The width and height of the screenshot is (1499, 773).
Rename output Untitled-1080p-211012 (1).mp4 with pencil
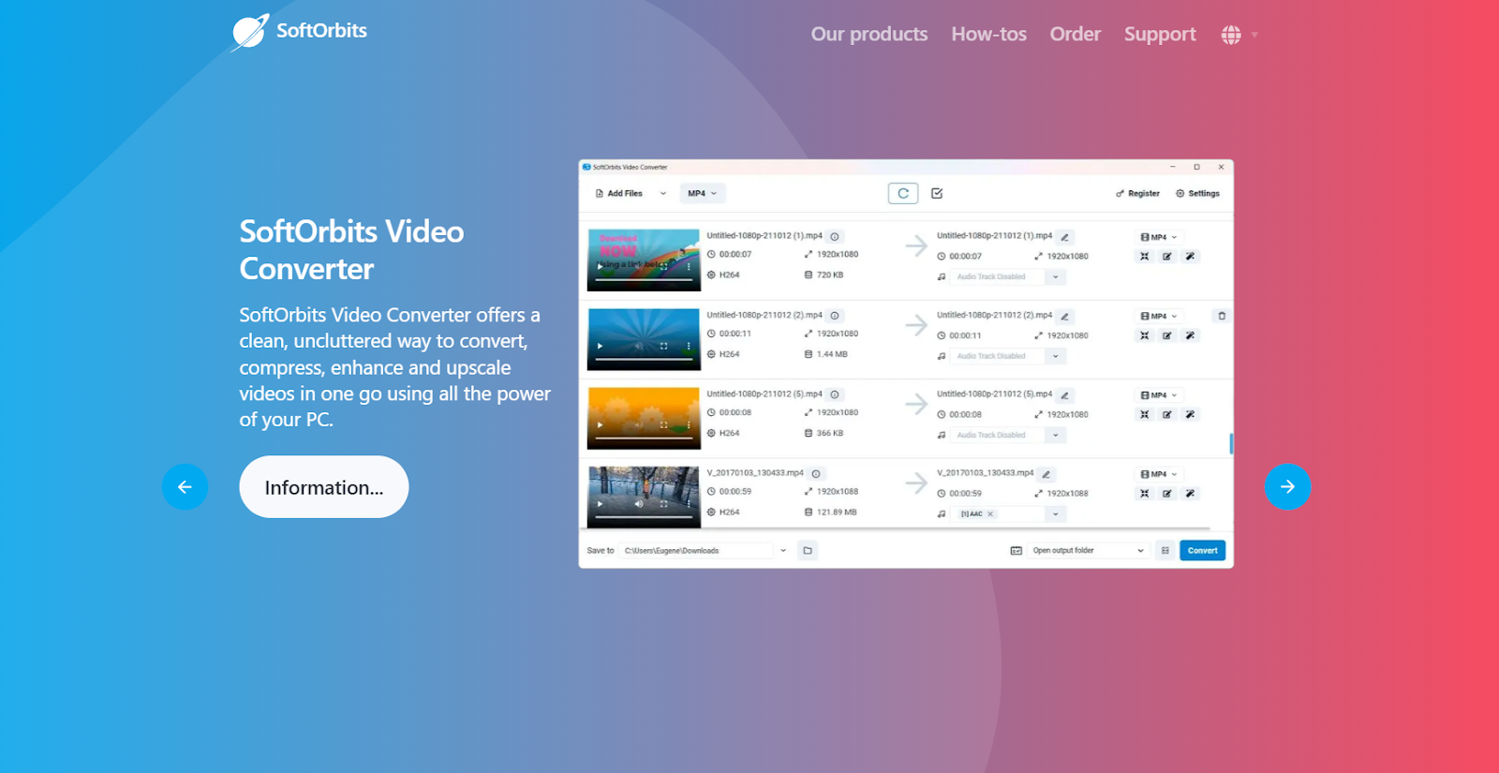(1065, 237)
